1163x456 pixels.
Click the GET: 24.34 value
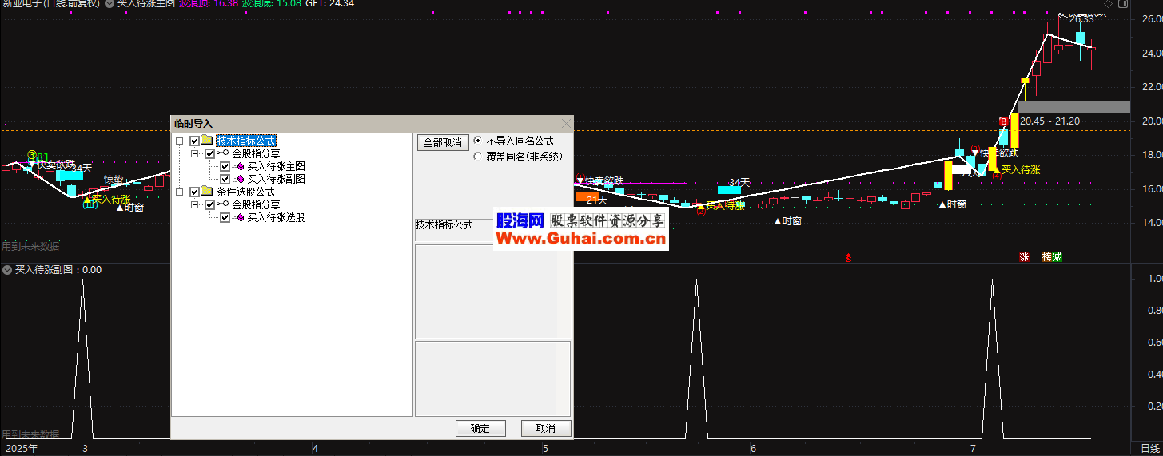[x=330, y=4]
